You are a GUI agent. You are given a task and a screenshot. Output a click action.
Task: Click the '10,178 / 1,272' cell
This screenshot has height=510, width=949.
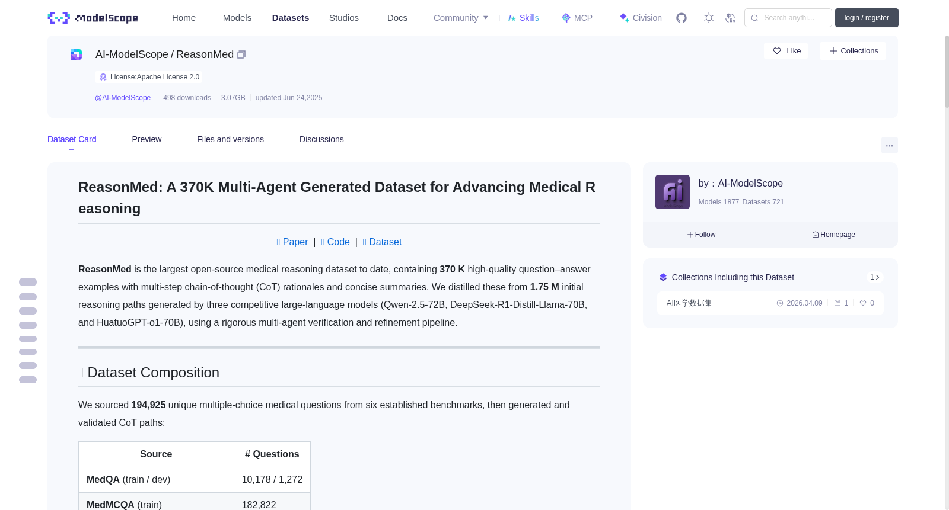272,480
